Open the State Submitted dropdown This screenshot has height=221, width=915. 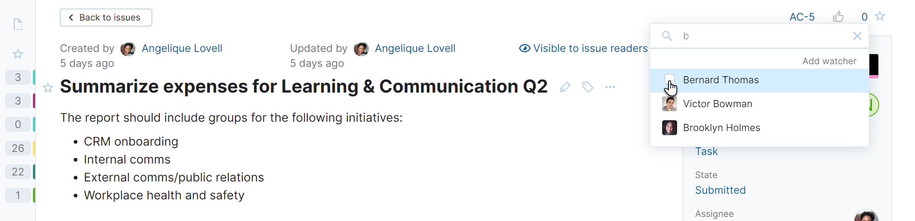720,190
